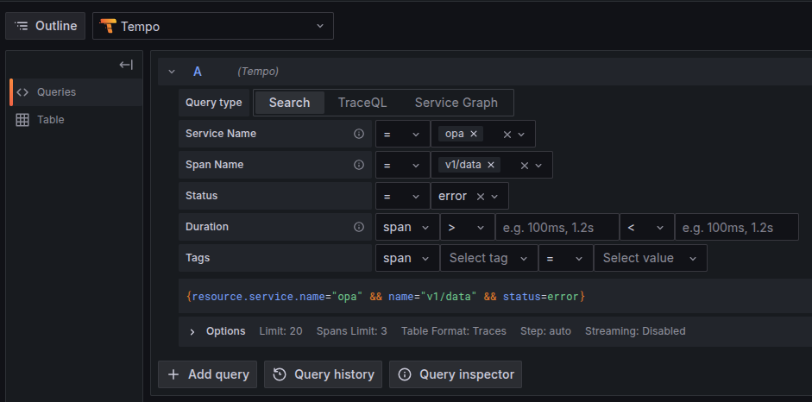Open the Select tag dropdown

pyautogui.click(x=489, y=258)
